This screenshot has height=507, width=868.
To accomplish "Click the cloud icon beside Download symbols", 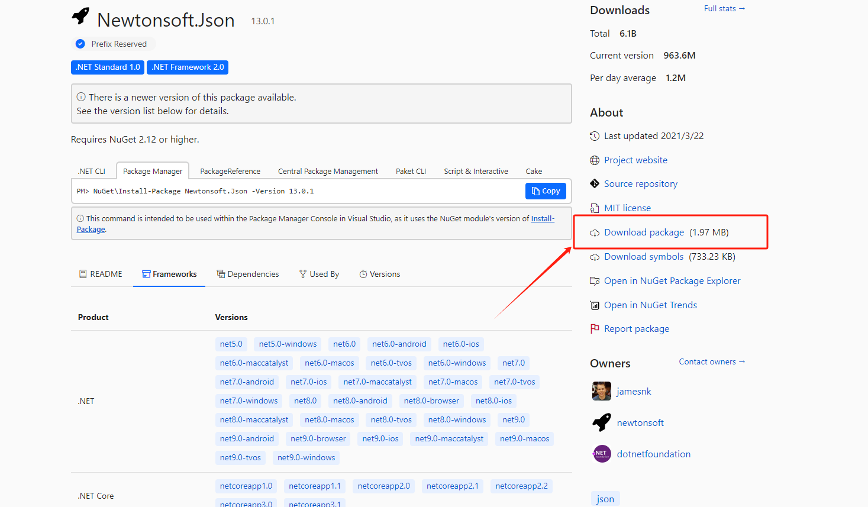I will point(595,257).
